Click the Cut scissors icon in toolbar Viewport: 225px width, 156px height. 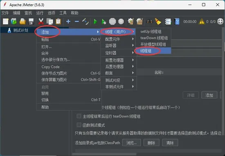click(x=41, y=22)
